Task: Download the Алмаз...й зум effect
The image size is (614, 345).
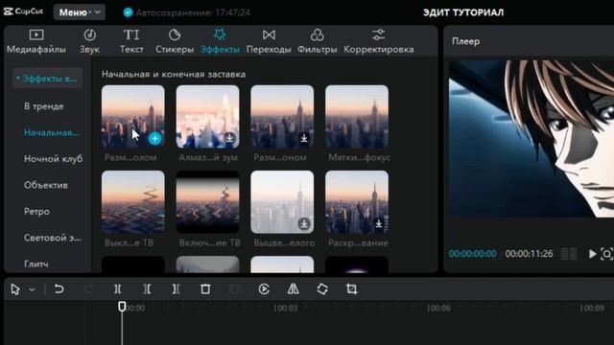Action: point(229,138)
